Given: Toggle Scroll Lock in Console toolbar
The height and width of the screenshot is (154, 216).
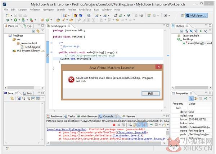Looking at the screenshot, I should (135, 125).
